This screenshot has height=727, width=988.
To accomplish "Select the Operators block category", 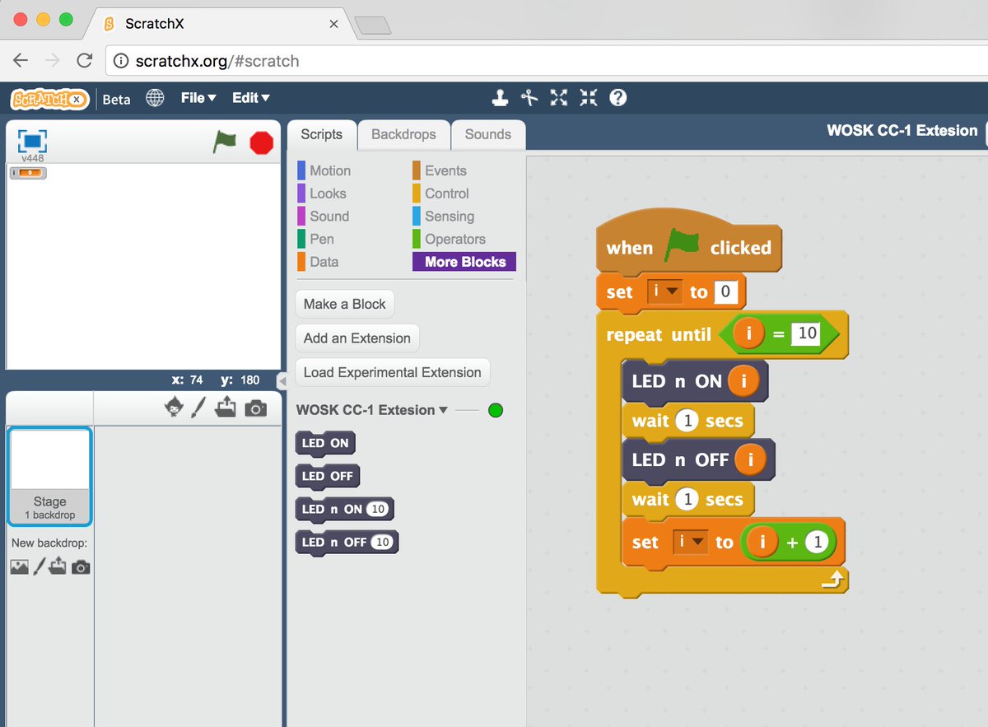I will pos(455,240).
